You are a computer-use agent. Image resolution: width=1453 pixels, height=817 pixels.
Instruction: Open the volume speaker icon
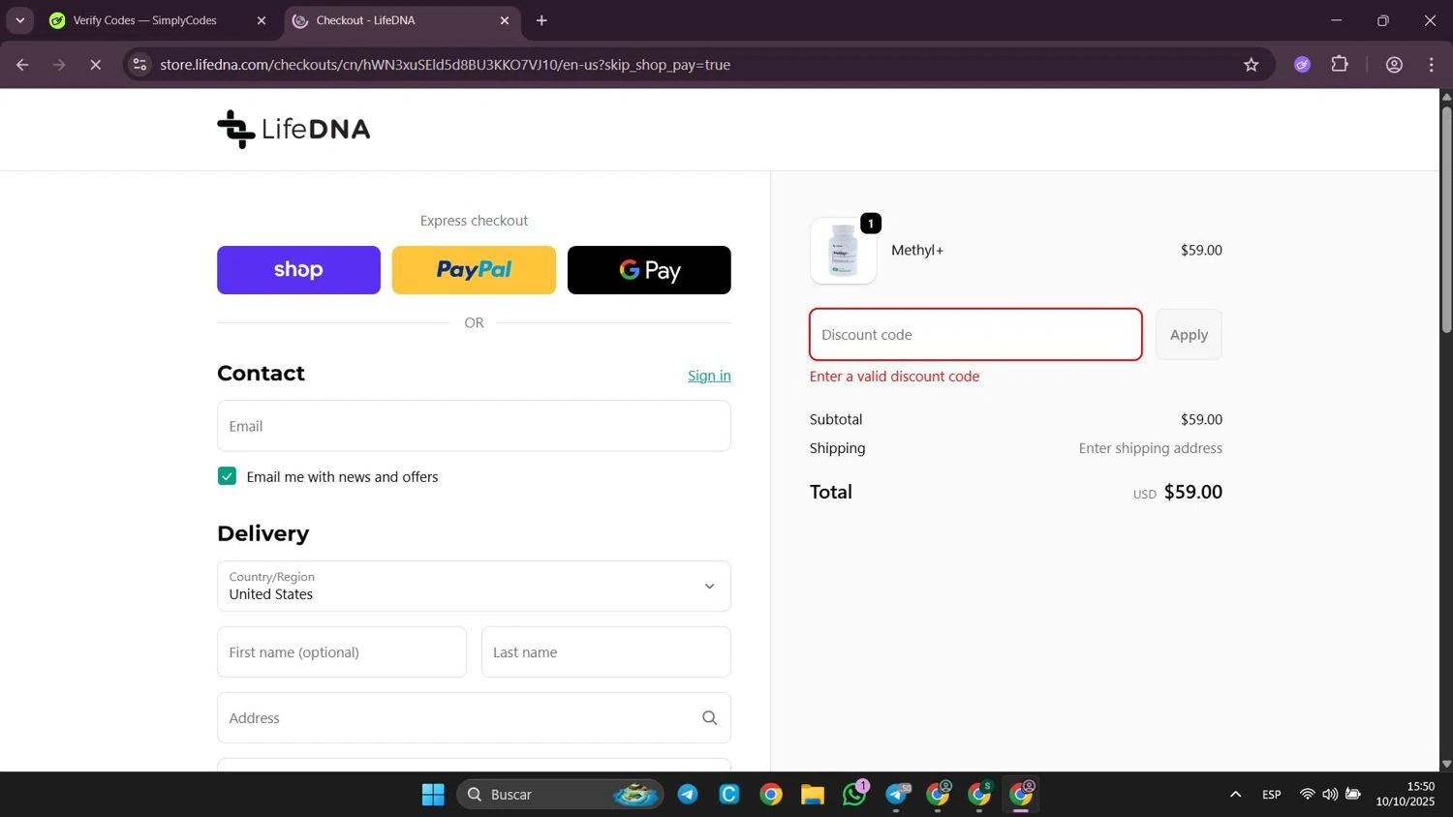click(1330, 795)
